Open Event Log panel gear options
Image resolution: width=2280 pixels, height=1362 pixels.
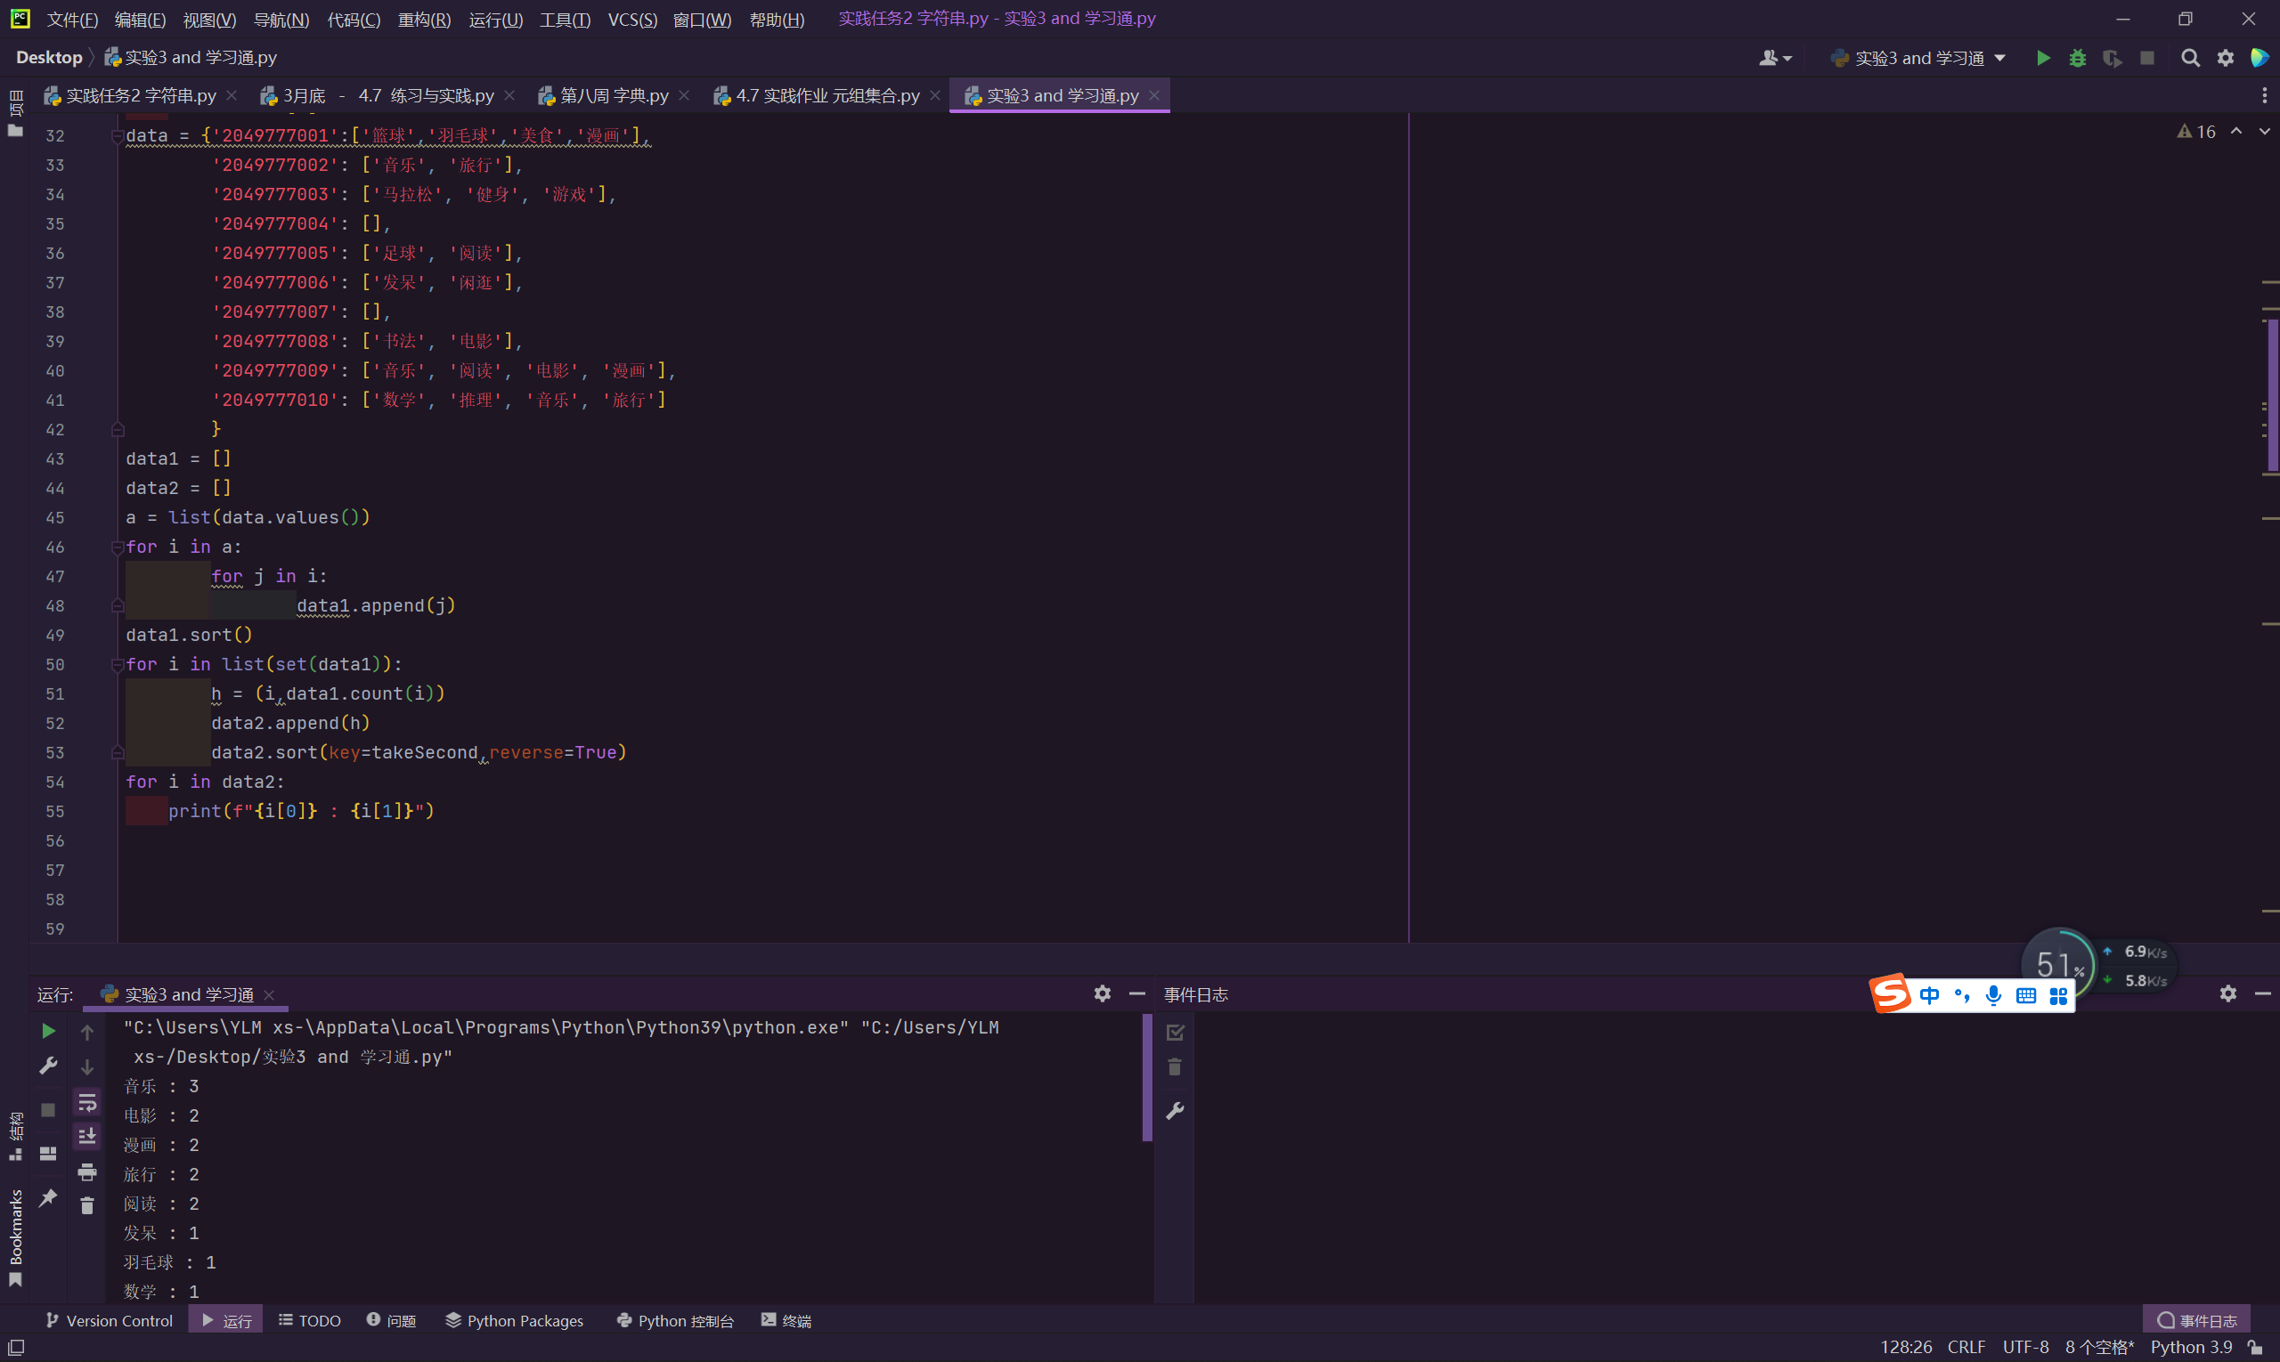[2227, 993]
